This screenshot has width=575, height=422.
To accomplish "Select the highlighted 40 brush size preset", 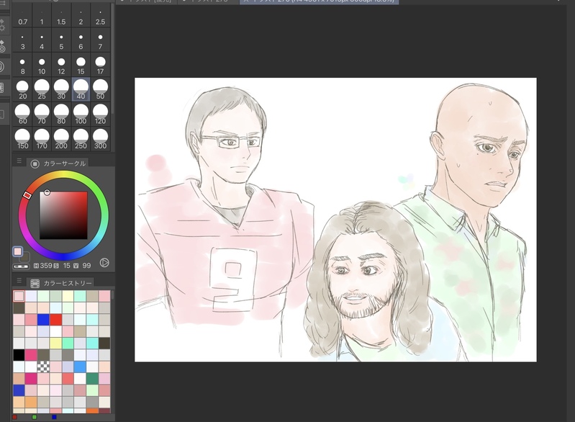I will (x=81, y=89).
